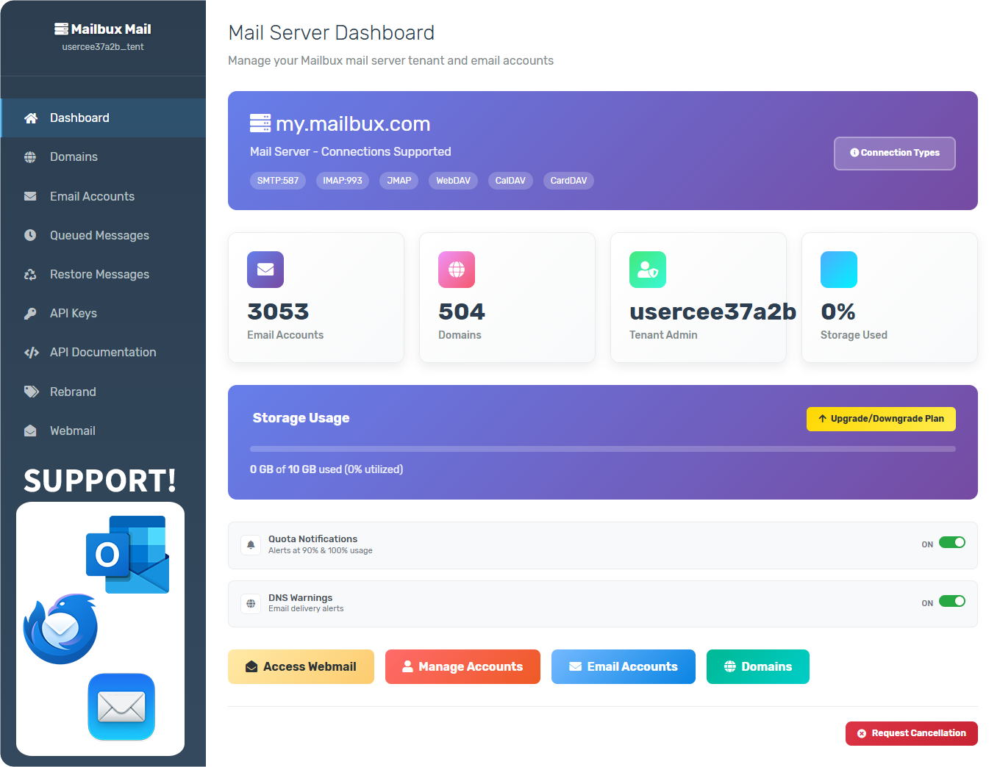Click the usercee37a2b Tenant Admin name
The height and width of the screenshot is (767, 1000).
pyautogui.click(x=712, y=312)
